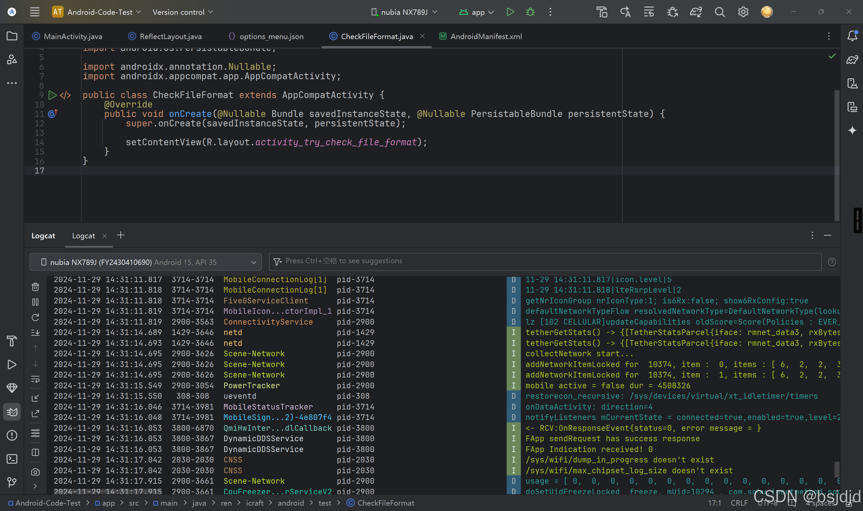Open the AndroidManifest.xml editor tab
The height and width of the screenshot is (511, 863).
pos(485,36)
